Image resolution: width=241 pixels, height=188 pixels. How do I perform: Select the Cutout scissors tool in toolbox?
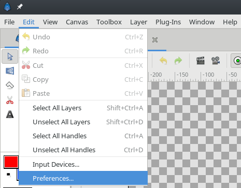[10, 100]
